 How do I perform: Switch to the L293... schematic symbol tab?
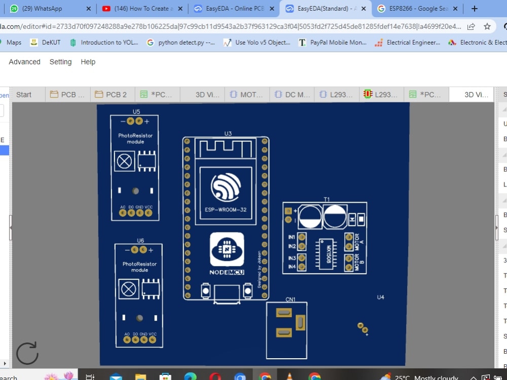pos(337,95)
